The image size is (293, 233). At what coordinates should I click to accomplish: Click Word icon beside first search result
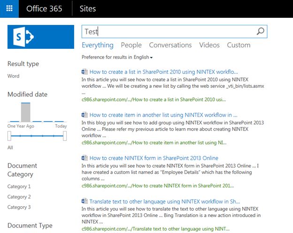(85, 72)
